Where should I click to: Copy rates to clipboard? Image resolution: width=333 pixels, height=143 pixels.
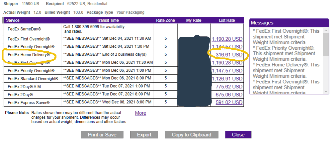[x=191, y=135]
